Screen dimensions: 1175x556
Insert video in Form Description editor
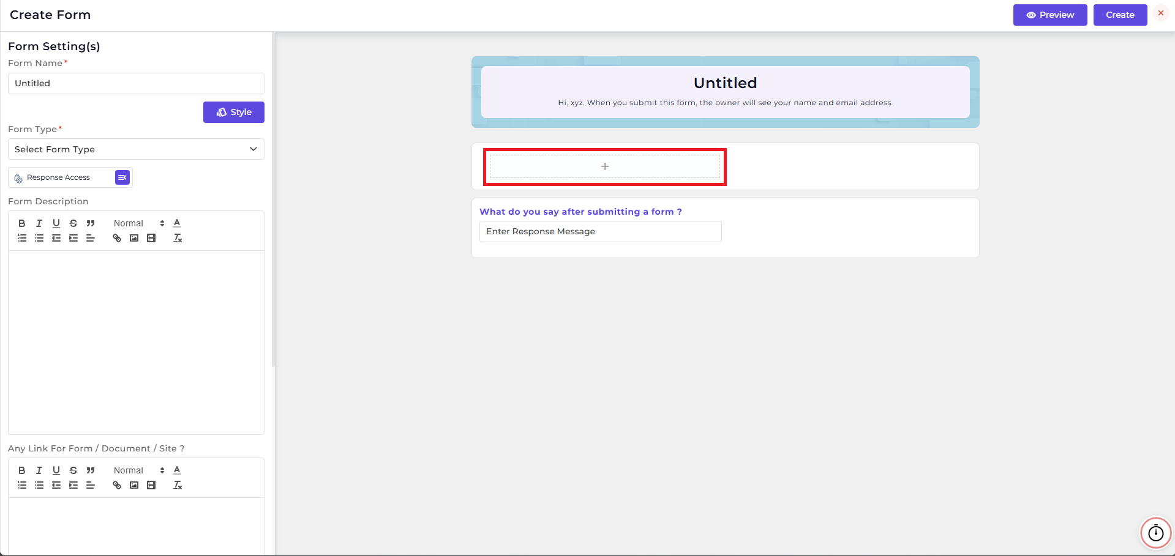coord(151,238)
